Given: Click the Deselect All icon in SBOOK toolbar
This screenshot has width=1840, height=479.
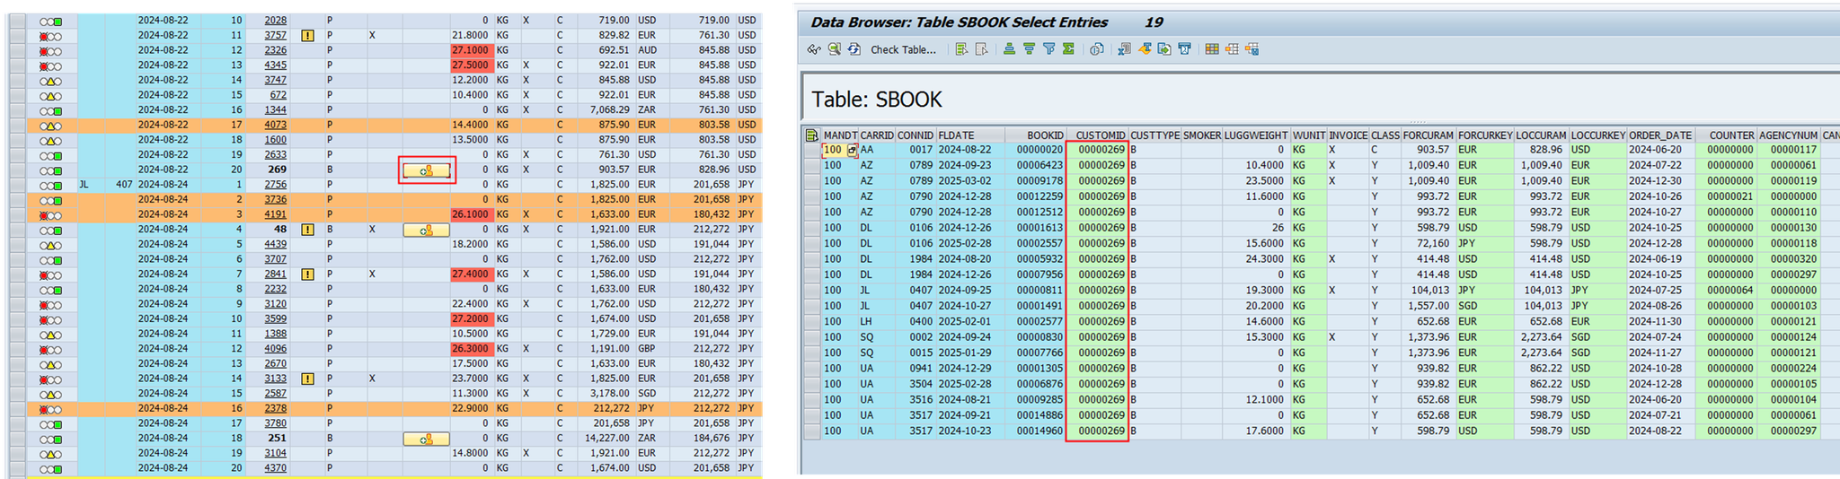Looking at the screenshot, I should [982, 49].
